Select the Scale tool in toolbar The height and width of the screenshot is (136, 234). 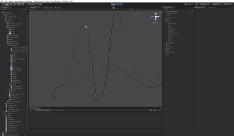[x=15, y=4]
